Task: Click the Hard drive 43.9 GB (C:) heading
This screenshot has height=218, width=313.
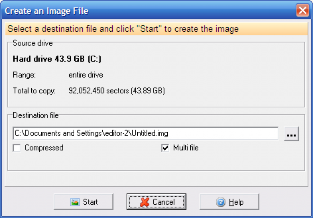Action: (57, 59)
